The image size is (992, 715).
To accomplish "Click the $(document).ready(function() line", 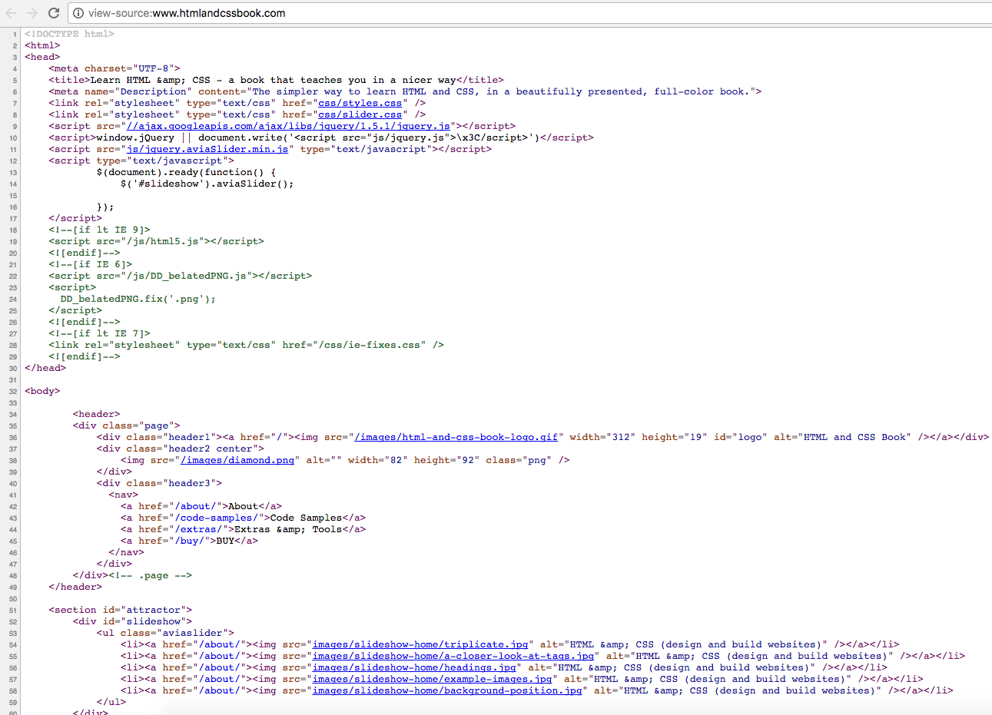I will [186, 172].
